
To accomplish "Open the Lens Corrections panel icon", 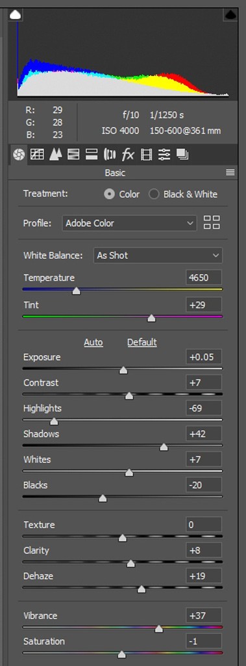I will 110,155.
